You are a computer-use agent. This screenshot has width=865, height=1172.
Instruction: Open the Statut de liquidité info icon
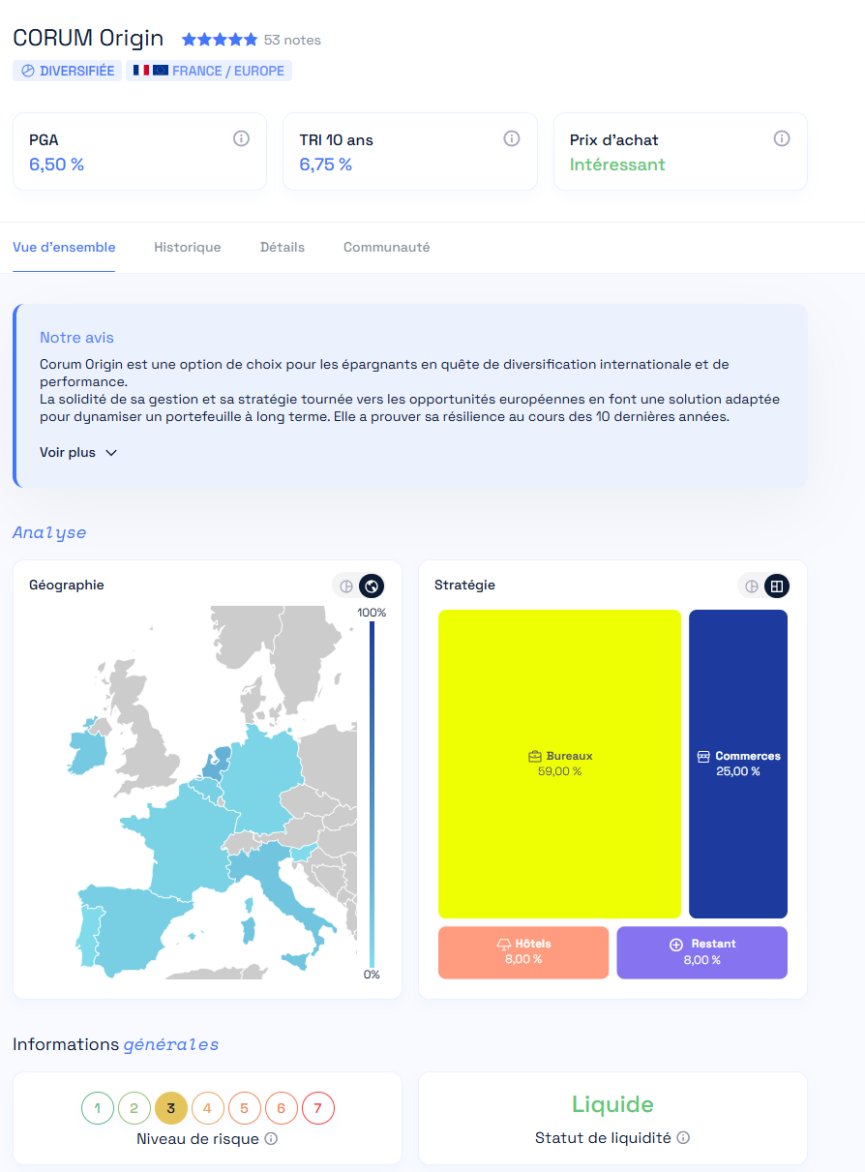coord(683,1138)
